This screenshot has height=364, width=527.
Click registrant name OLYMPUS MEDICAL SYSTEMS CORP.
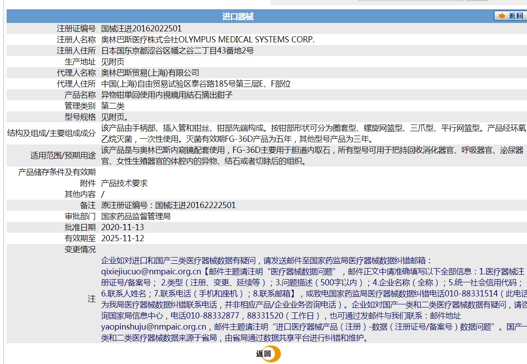click(246, 40)
